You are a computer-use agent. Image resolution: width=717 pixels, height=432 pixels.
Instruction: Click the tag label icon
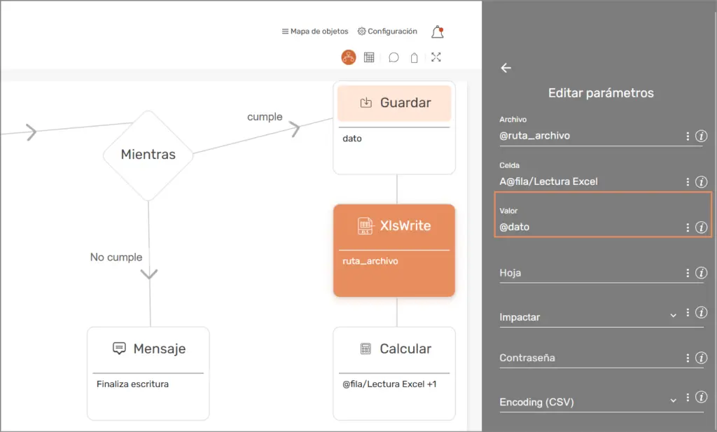(x=415, y=58)
